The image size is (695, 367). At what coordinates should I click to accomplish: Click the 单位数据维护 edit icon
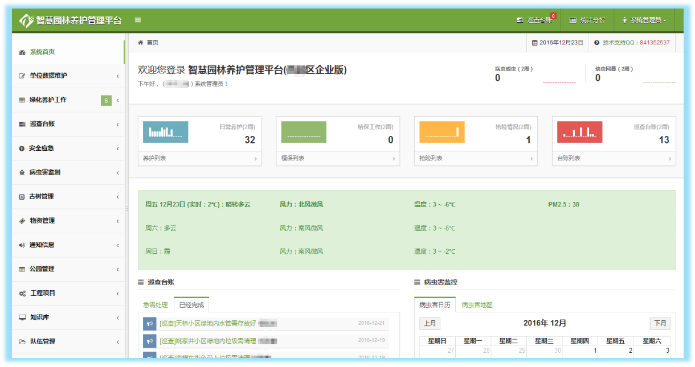click(x=22, y=76)
